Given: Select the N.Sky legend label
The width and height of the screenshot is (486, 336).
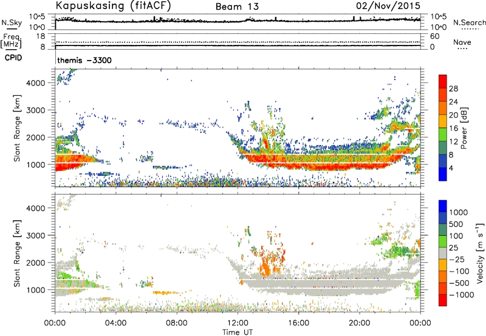Looking at the screenshot, I should tap(12, 22).
